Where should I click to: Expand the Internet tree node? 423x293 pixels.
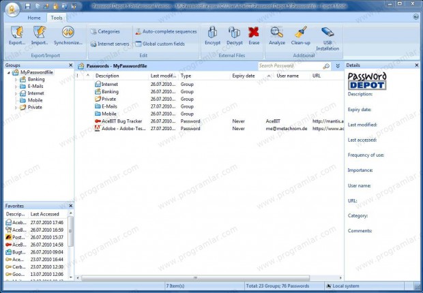pos(16,93)
